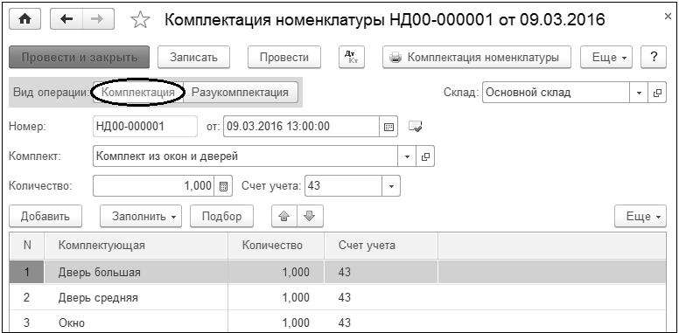
Task: Open the Еще menu in top toolbar
Action: coord(606,57)
